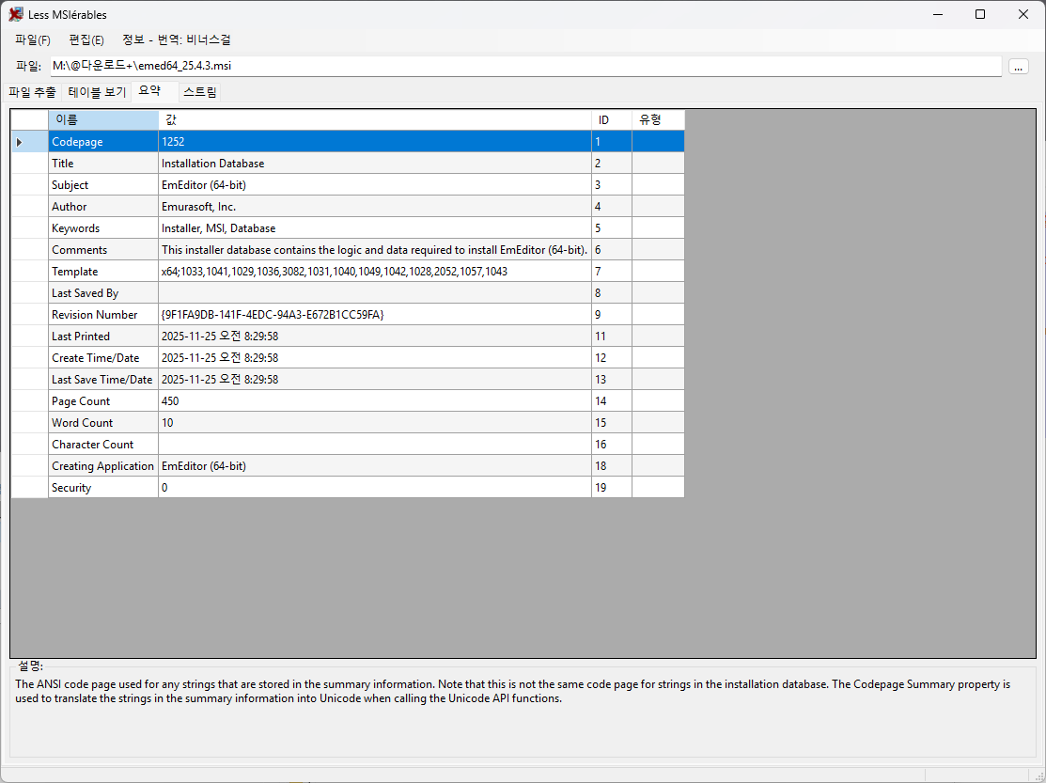The width and height of the screenshot is (1046, 783).
Task: Click the Creating Application value EmEditor (64-bit)
Action: (x=374, y=466)
